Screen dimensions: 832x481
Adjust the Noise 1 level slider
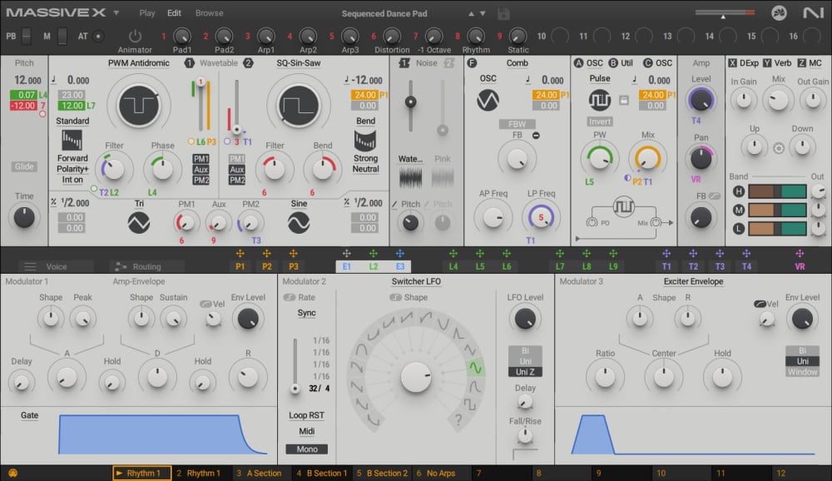point(410,105)
